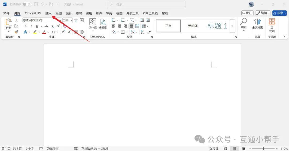Open the Insert tab
The width and height of the screenshot is (289, 151).
(48, 13)
